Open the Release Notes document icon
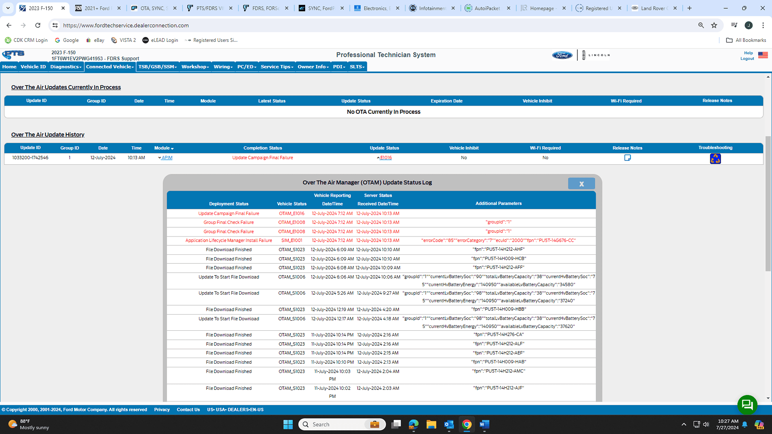The image size is (772, 434). coord(627,158)
